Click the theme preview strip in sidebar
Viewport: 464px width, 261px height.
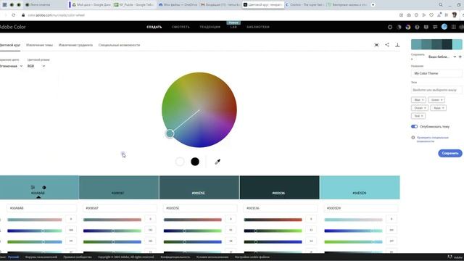436,44
